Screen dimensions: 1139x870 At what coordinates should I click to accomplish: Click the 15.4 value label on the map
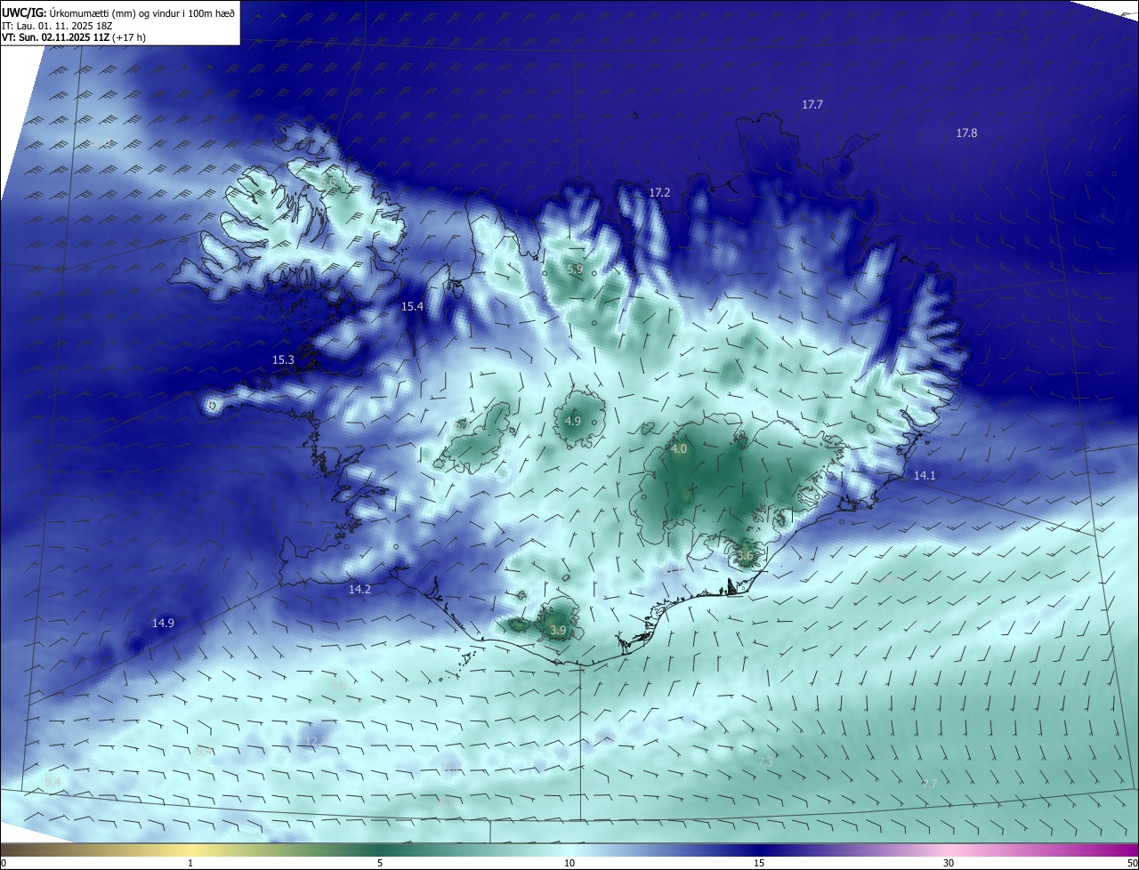(x=412, y=307)
